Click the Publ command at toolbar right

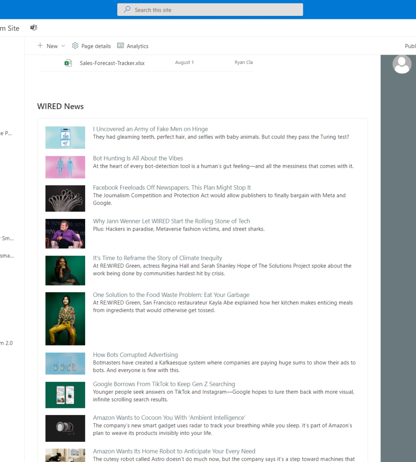(x=410, y=46)
